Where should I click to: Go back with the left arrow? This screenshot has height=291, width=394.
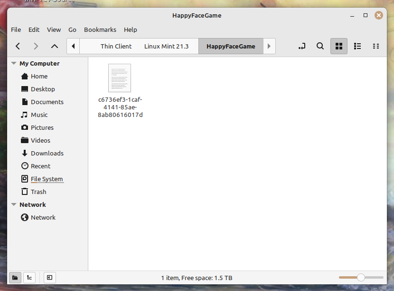tap(18, 46)
